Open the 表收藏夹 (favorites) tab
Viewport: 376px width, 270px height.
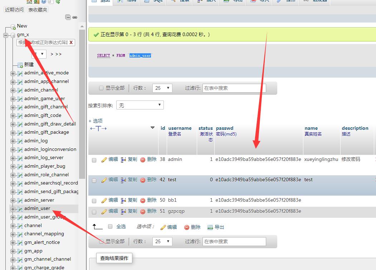[x=38, y=10]
